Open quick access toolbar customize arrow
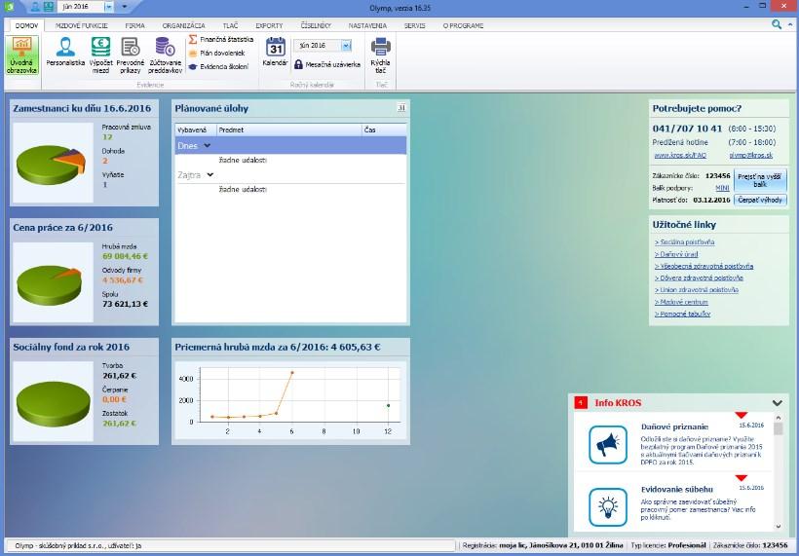The image size is (799, 556). pyautogui.click(x=125, y=7)
